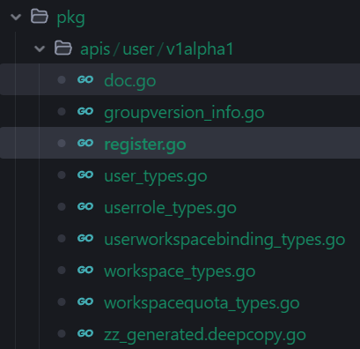The image size is (360, 349).
Task: Click the status dot beside userrole_types.go
Action: (62, 206)
